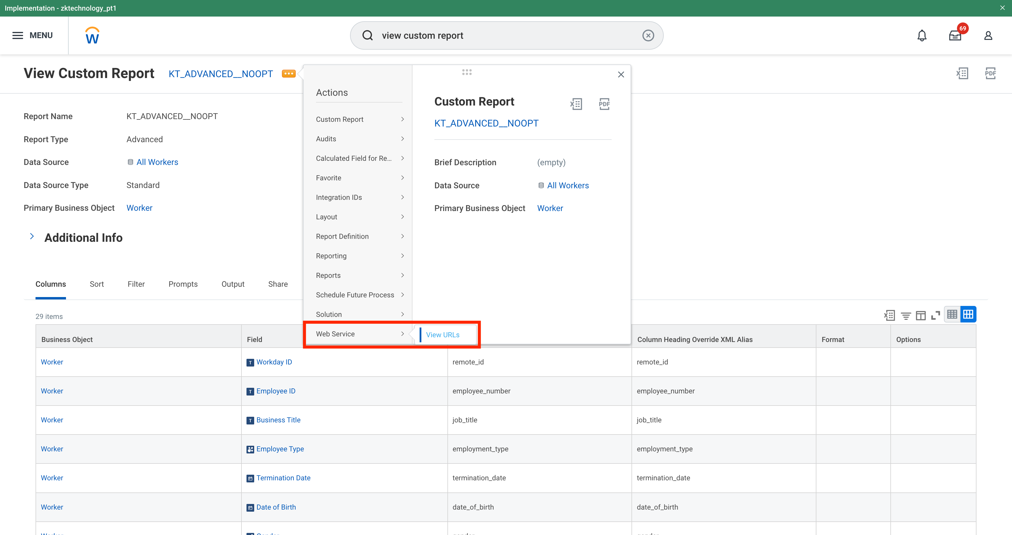Open All Workers data source link
Screen dimensions: 1012x535
(157, 162)
